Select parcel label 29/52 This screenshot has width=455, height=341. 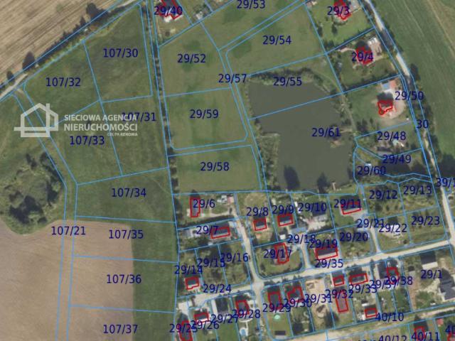point(191,58)
